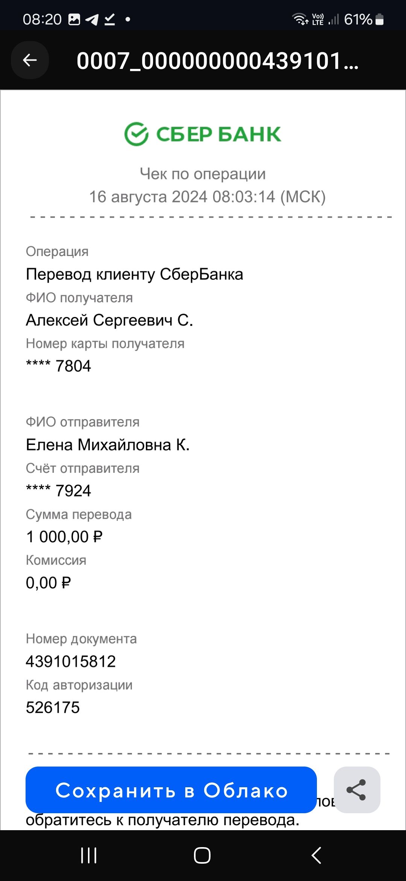
Task: Tap the transfer amount 1 000,00 ₽
Action: pyautogui.click(x=64, y=537)
